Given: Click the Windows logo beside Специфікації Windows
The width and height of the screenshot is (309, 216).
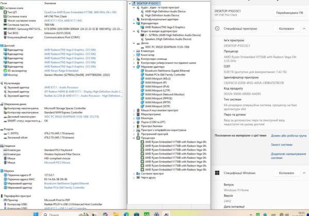Looking at the screenshot, I should pyautogui.click(x=217, y=173).
